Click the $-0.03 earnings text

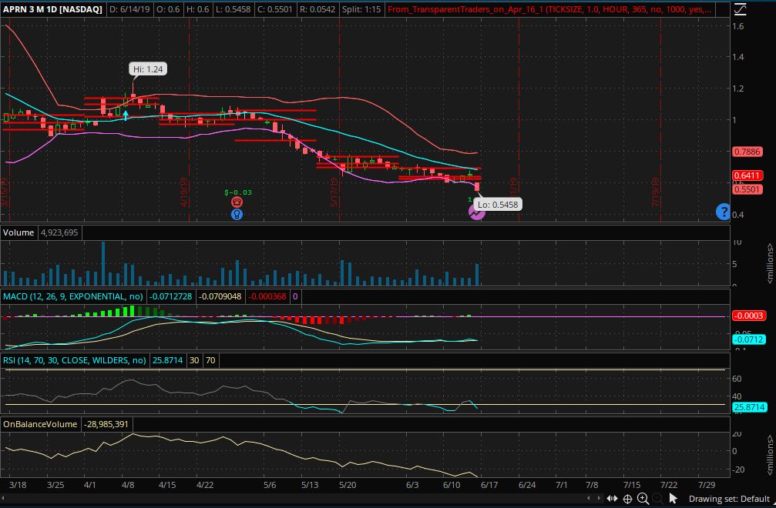pos(237,192)
